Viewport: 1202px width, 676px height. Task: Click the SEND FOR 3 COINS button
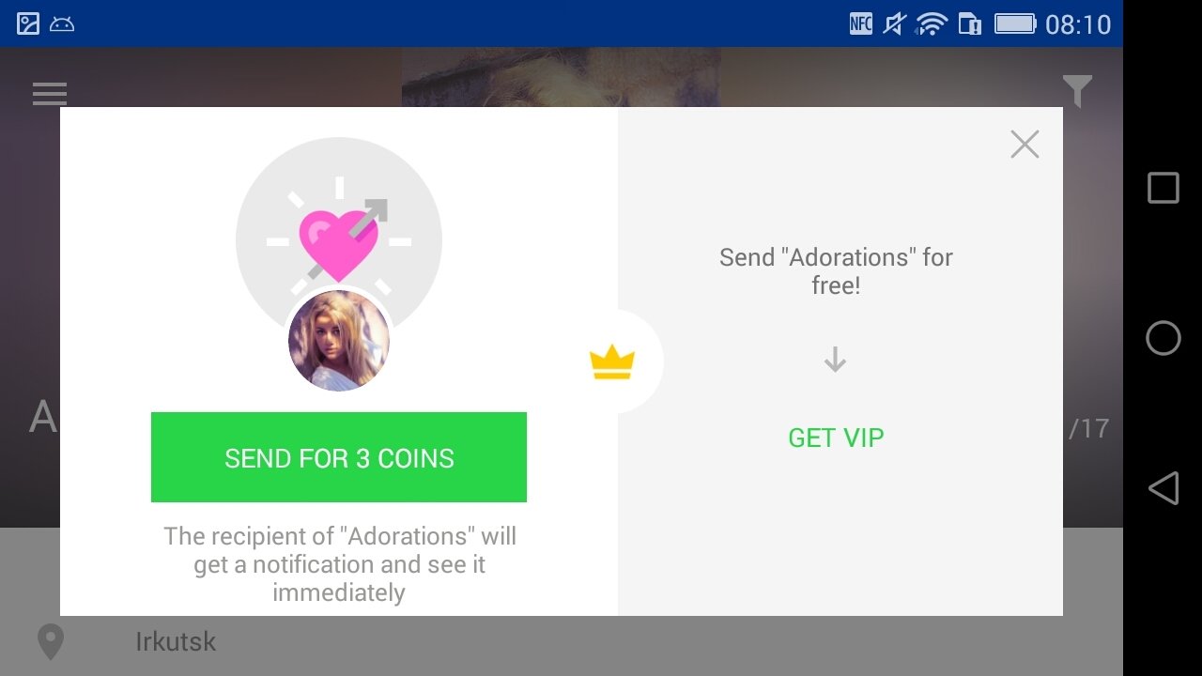tap(339, 457)
